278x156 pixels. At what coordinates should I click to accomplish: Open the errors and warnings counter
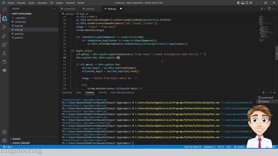[x=7, y=147]
